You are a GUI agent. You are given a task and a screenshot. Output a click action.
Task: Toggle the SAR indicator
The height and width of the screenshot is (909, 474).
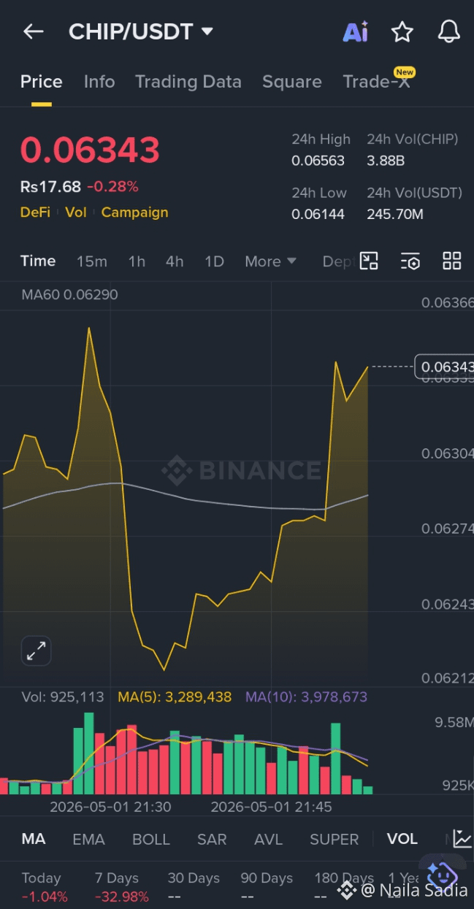(212, 839)
